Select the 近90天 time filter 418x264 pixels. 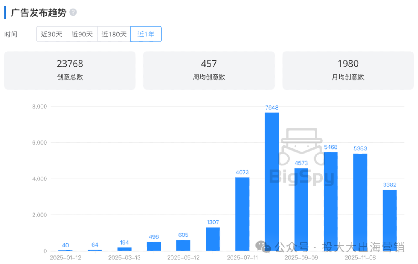click(x=82, y=34)
